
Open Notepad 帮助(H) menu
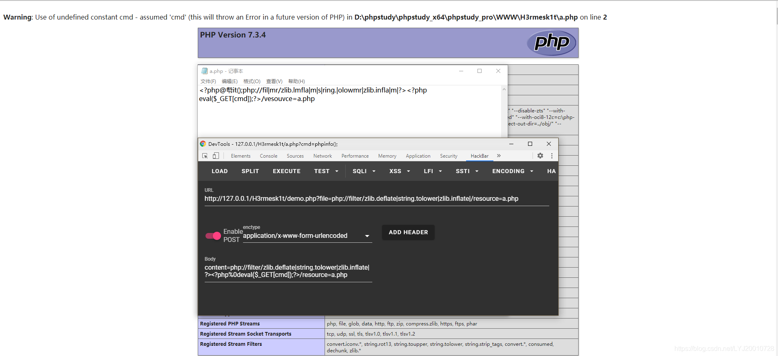[x=296, y=81]
